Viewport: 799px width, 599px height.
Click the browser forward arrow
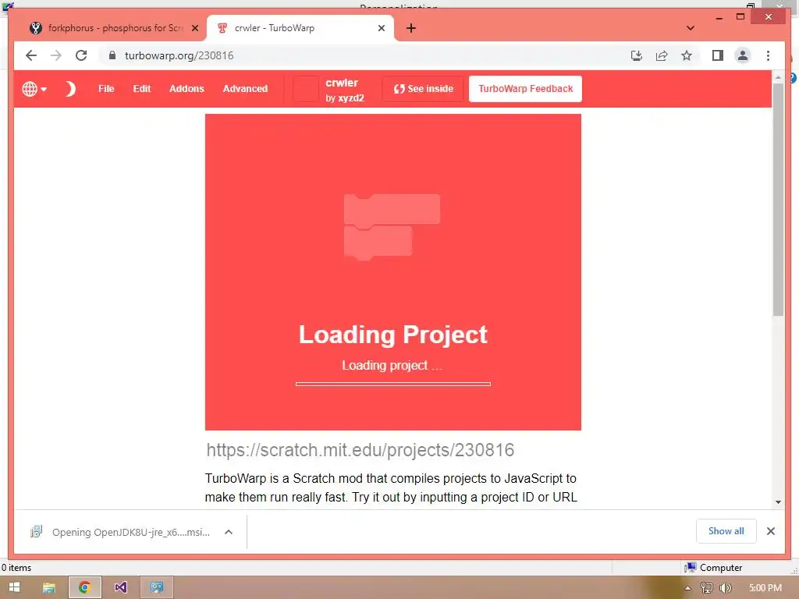click(x=56, y=55)
